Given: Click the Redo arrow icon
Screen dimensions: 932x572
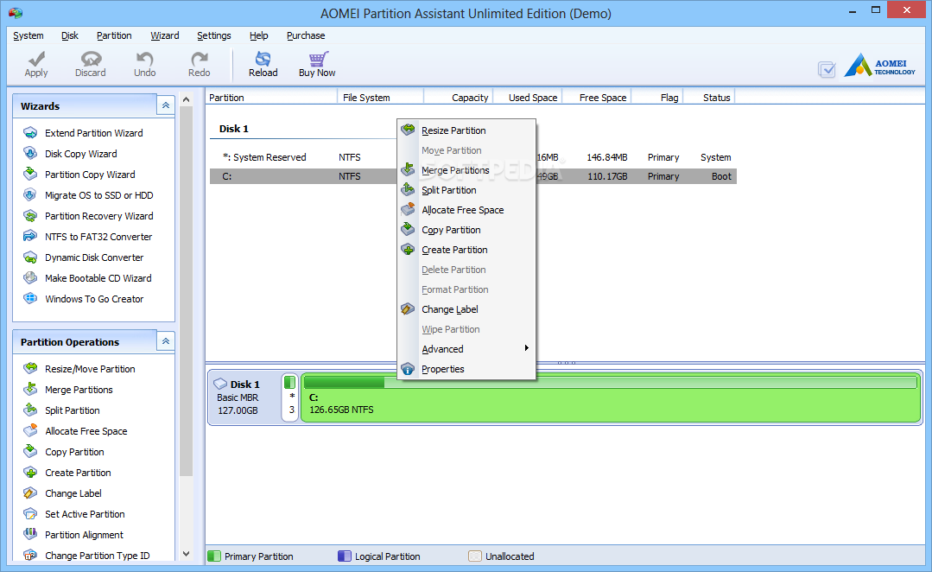Looking at the screenshot, I should pyautogui.click(x=200, y=58).
